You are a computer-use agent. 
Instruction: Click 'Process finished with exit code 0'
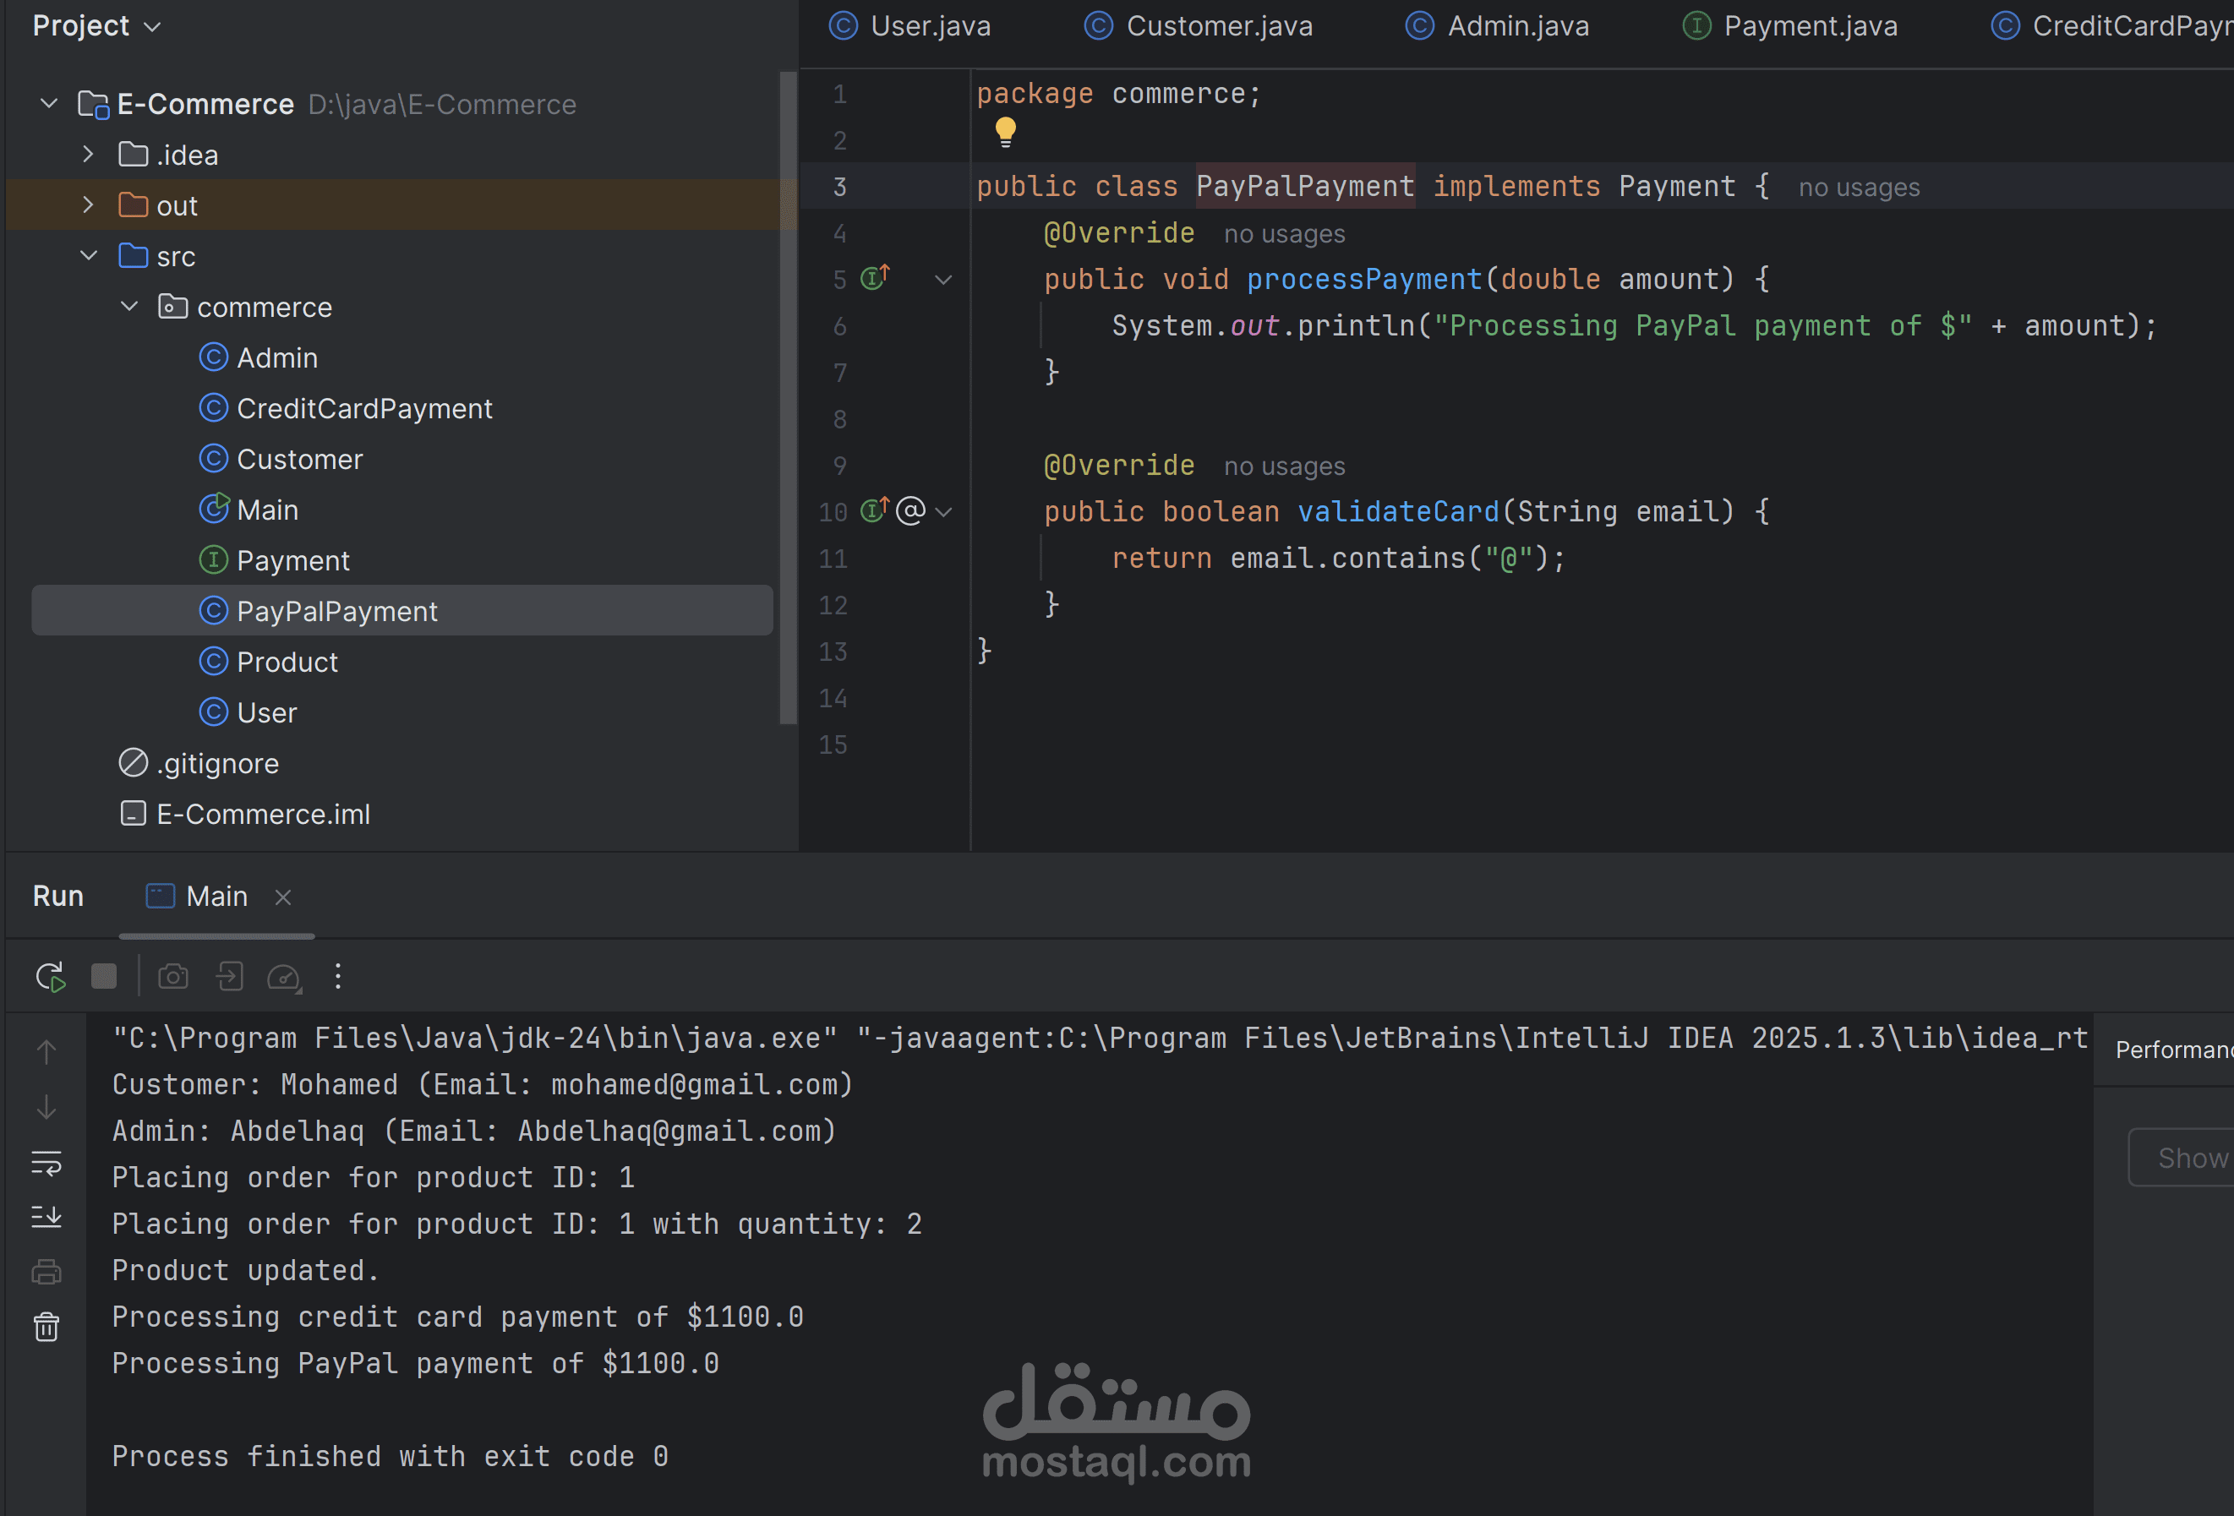[390, 1455]
